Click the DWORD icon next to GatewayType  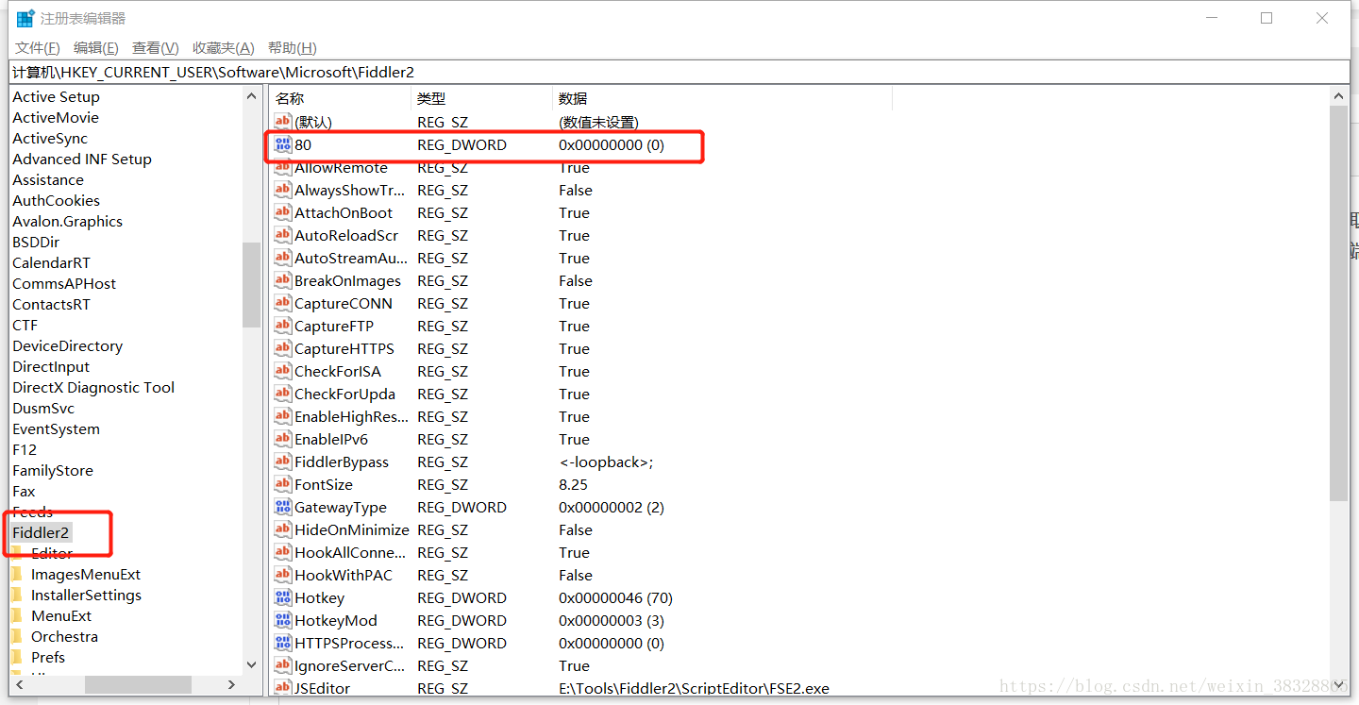[x=283, y=508]
